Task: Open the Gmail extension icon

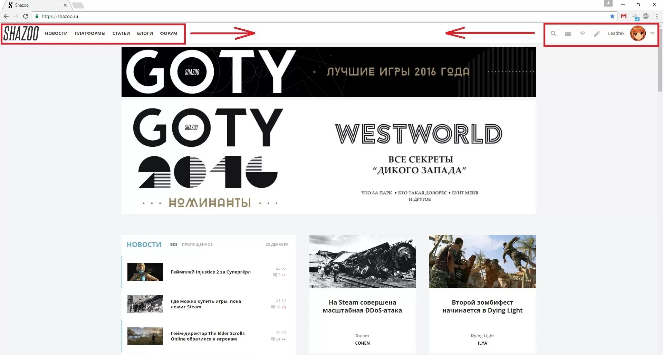Action: point(624,16)
